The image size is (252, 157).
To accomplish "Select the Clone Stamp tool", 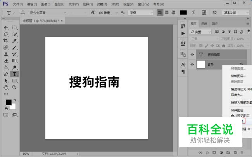I will pos(6,54).
